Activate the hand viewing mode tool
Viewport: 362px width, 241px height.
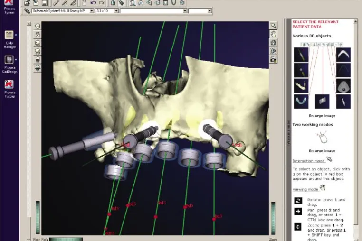click(x=273, y=34)
